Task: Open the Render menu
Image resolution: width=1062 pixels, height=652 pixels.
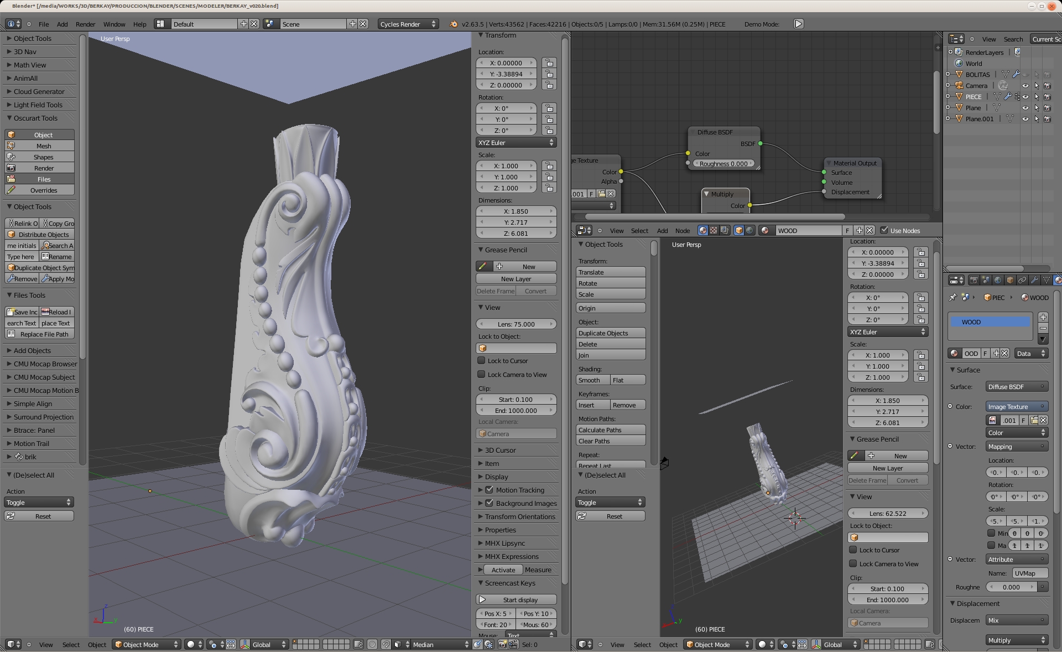Action: [x=85, y=24]
